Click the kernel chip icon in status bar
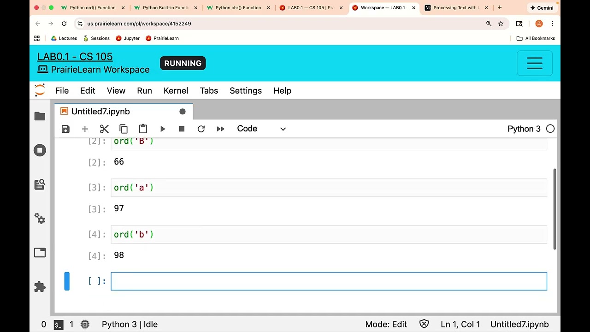590x332 pixels. point(85,324)
